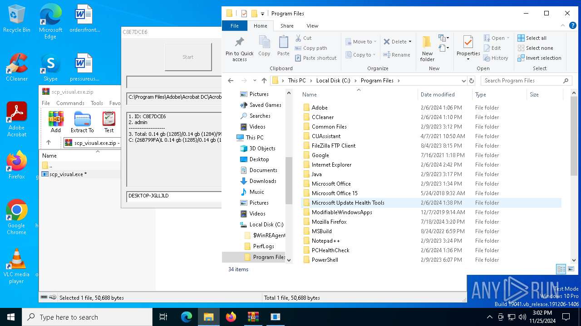This screenshot has width=581, height=326.
Task: Open the File tab in Explorer
Action: click(235, 26)
